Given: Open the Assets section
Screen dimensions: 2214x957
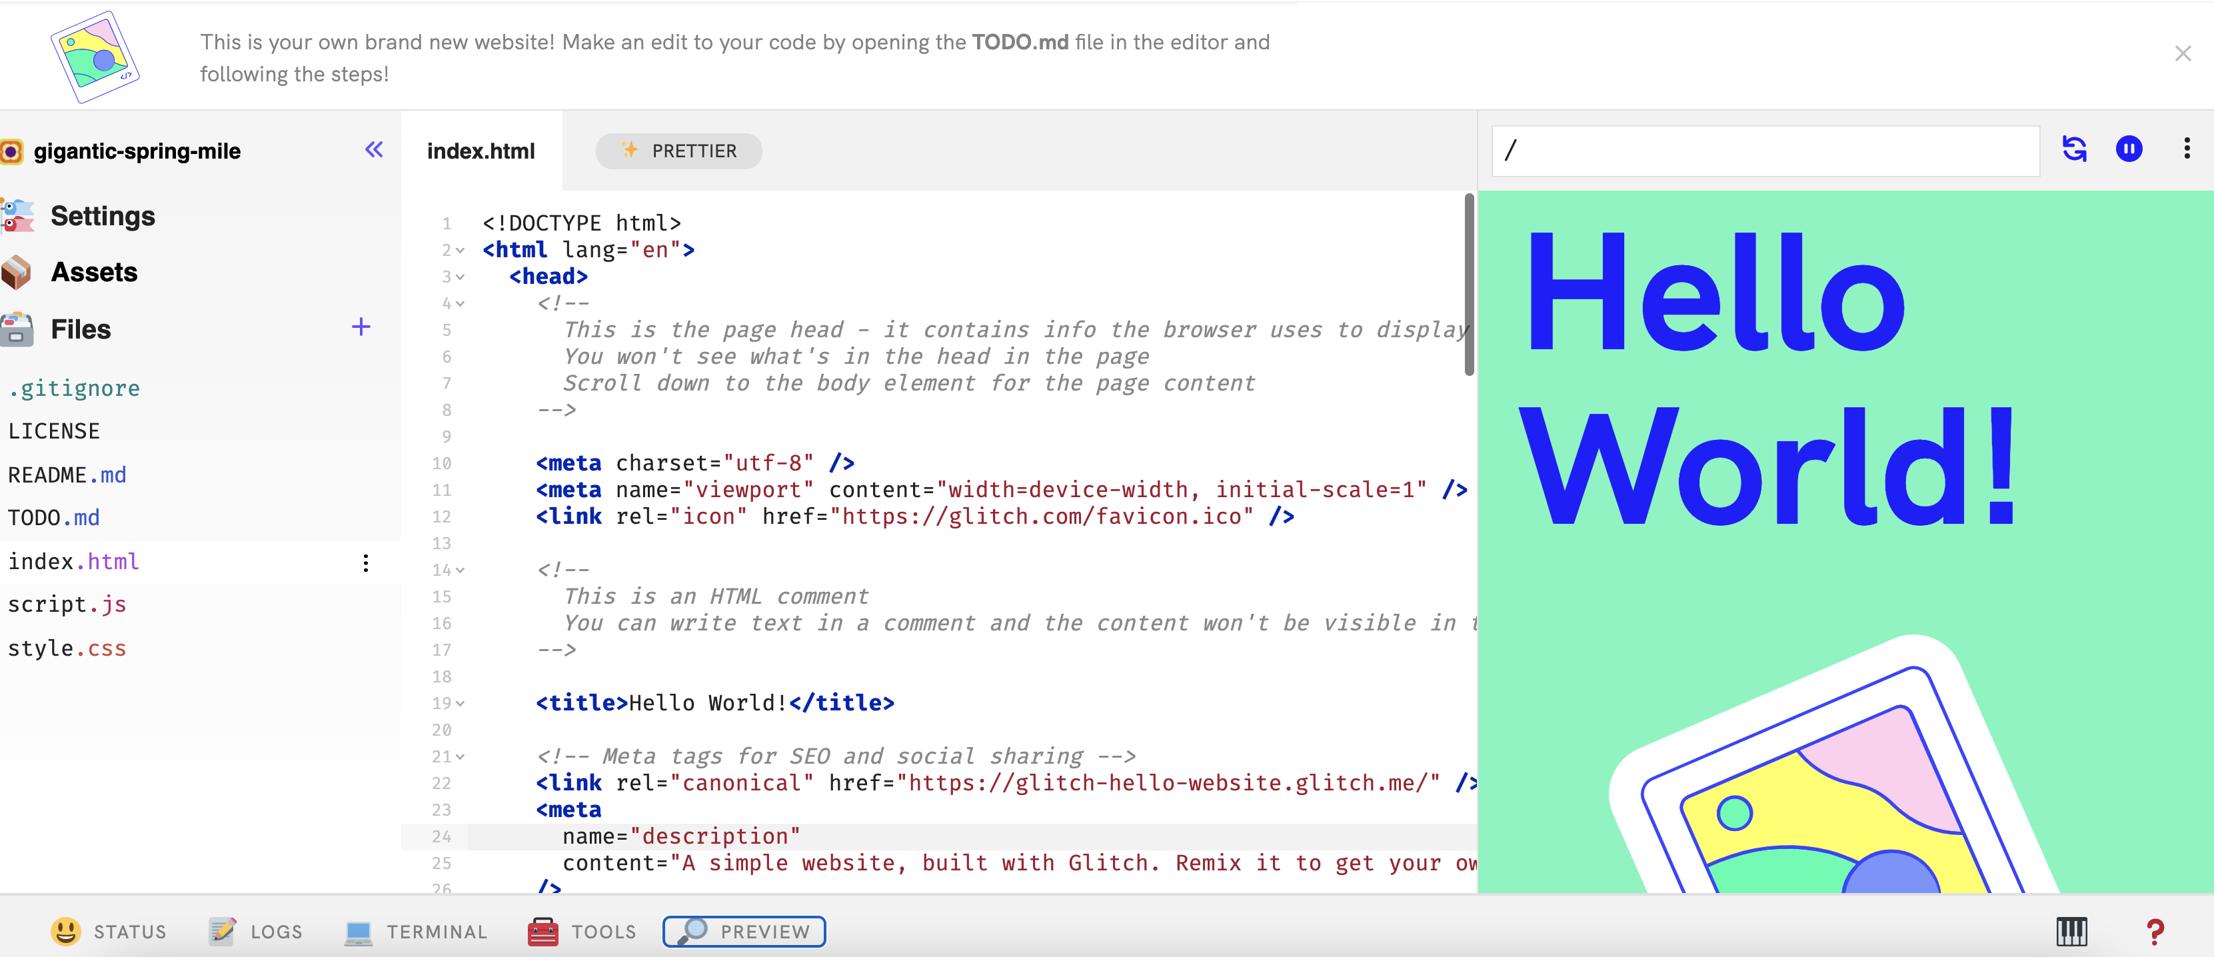Looking at the screenshot, I should point(94,273).
